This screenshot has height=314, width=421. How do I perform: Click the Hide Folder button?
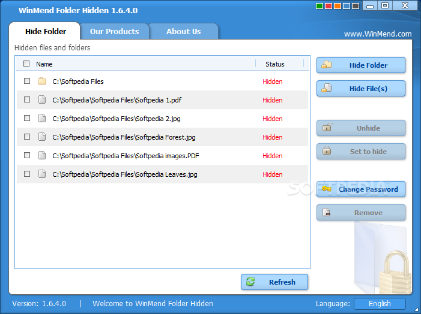(x=361, y=65)
